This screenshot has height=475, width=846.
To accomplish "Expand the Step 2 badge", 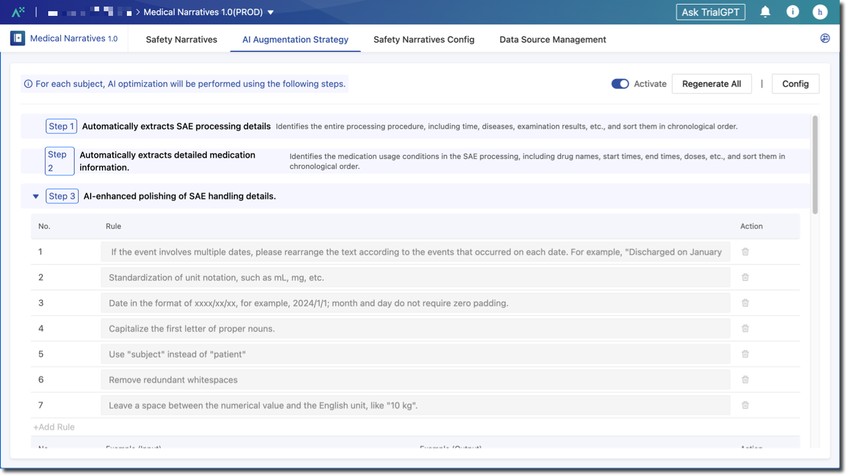I will point(59,161).
